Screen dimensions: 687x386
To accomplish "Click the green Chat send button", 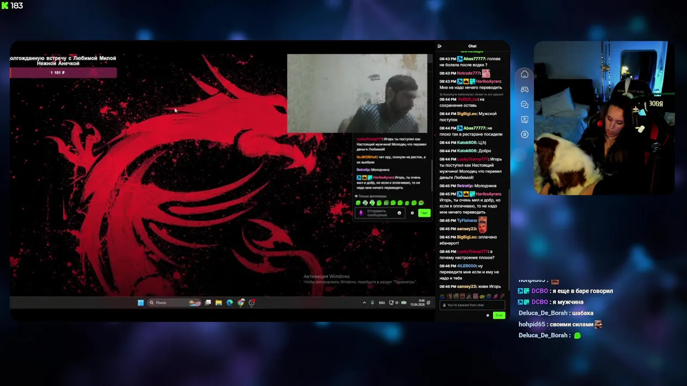I will (x=499, y=315).
